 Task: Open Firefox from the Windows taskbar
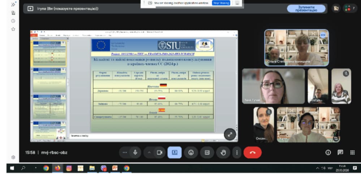tap(57, 168)
